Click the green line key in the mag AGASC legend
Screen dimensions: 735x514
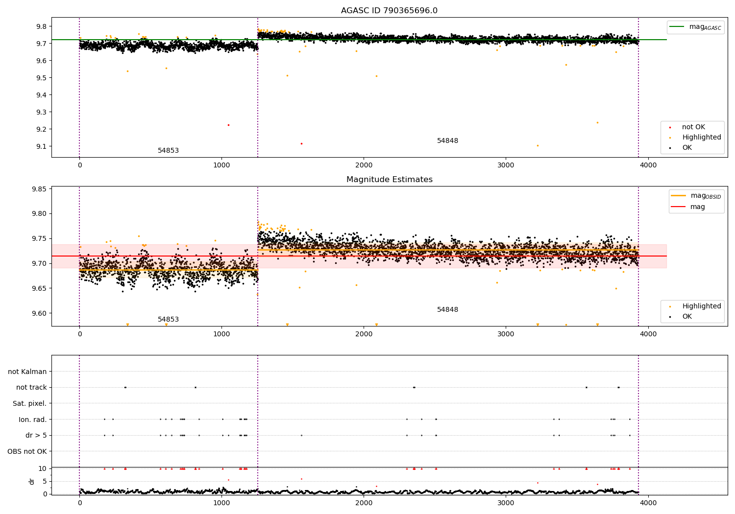[677, 27]
